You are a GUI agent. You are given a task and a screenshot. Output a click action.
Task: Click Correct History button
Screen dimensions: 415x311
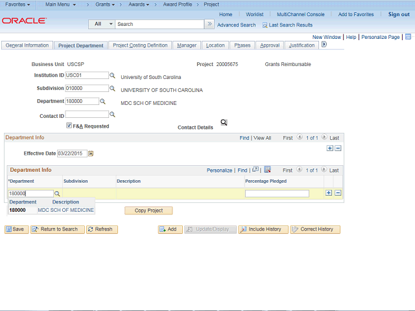pyautogui.click(x=315, y=229)
